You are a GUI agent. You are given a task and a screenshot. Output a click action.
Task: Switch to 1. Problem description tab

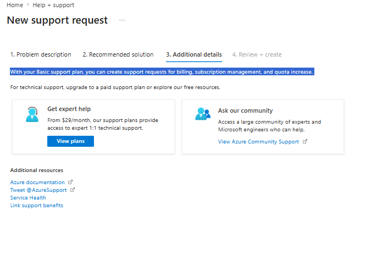coord(41,54)
